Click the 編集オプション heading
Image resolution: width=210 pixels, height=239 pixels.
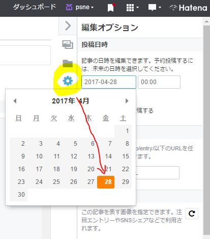(110, 28)
